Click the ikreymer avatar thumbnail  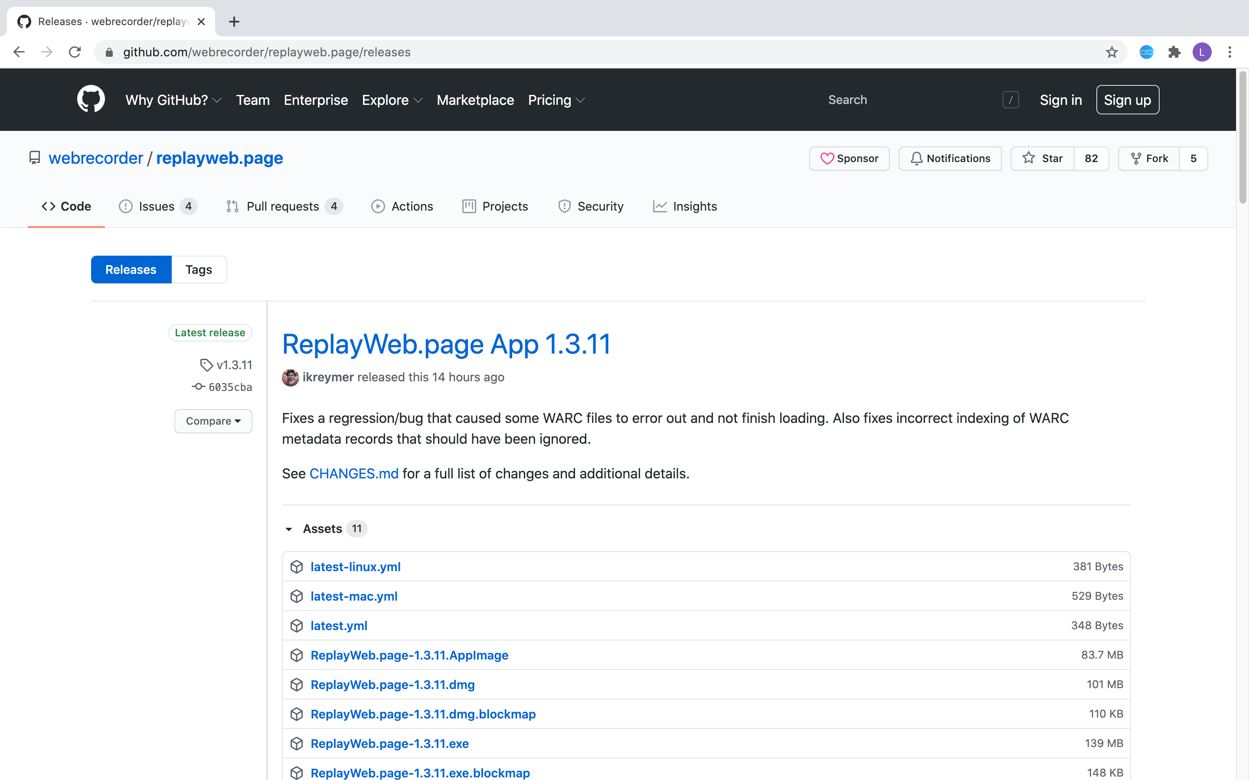pyautogui.click(x=290, y=377)
